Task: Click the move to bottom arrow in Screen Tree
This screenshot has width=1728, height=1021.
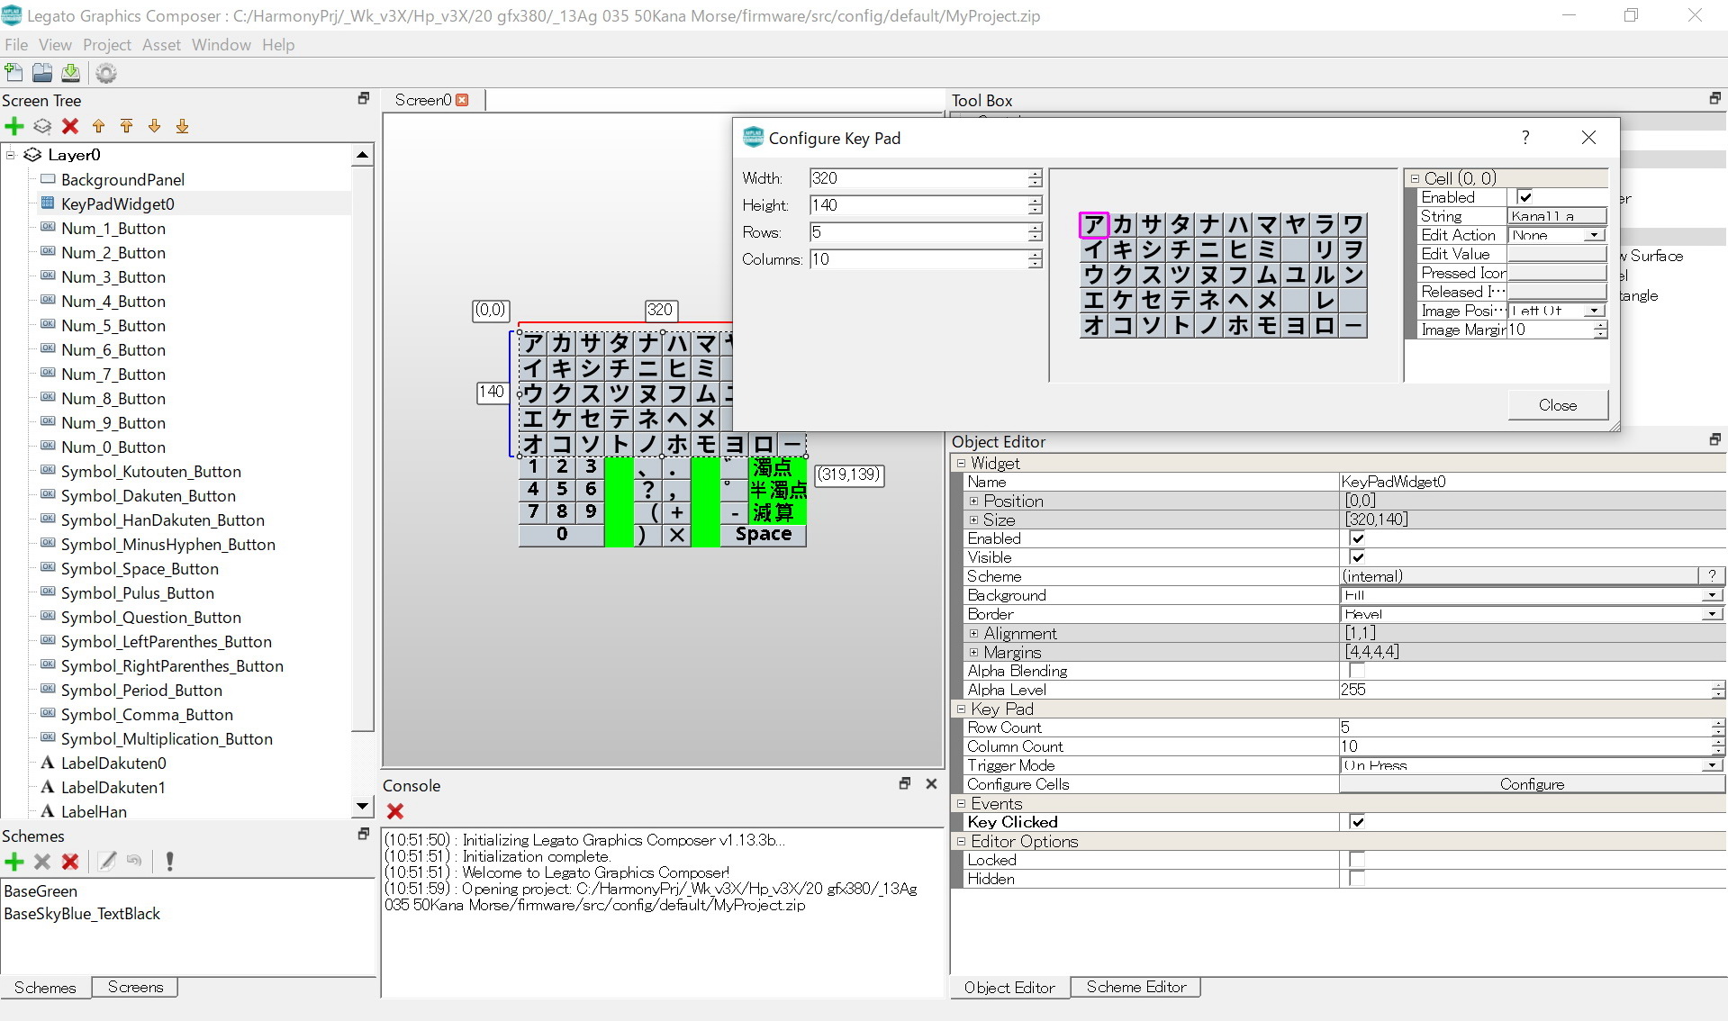Action: 182,126
